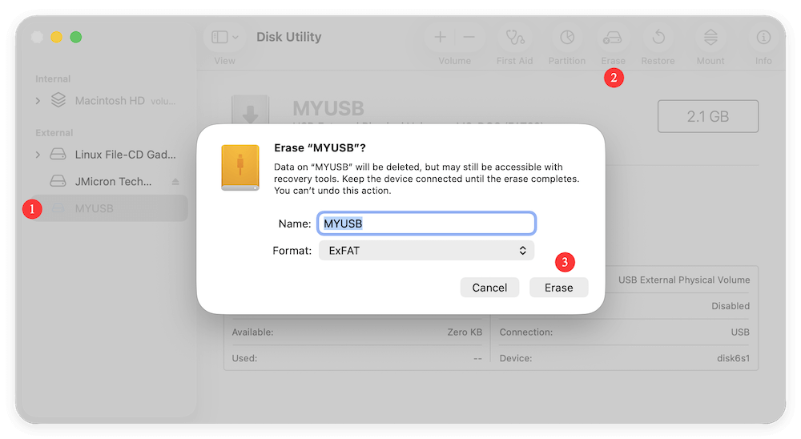Screen dimensions: 801x439
Task: Open First Aid from the toolbar
Action: coord(514,38)
